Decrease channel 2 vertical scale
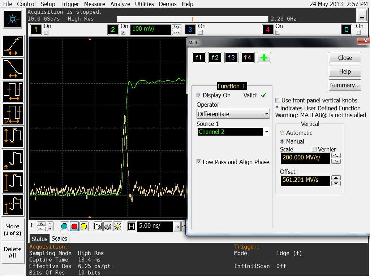Screen dimensions: 370x277 tap(176, 32)
